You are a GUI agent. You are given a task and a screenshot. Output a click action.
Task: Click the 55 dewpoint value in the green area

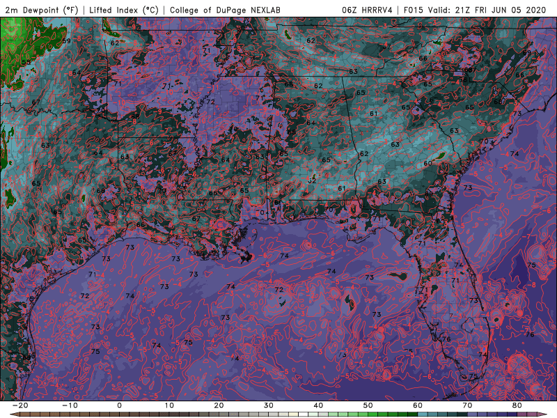point(26,63)
